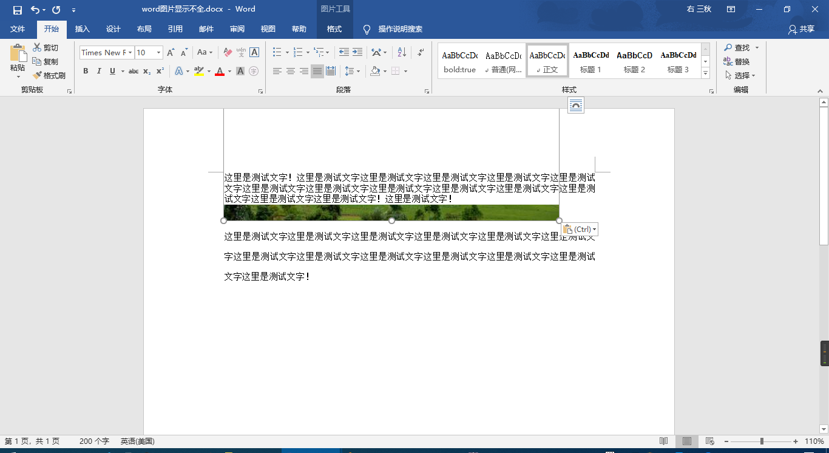Switch to Read Mode view

point(664,441)
